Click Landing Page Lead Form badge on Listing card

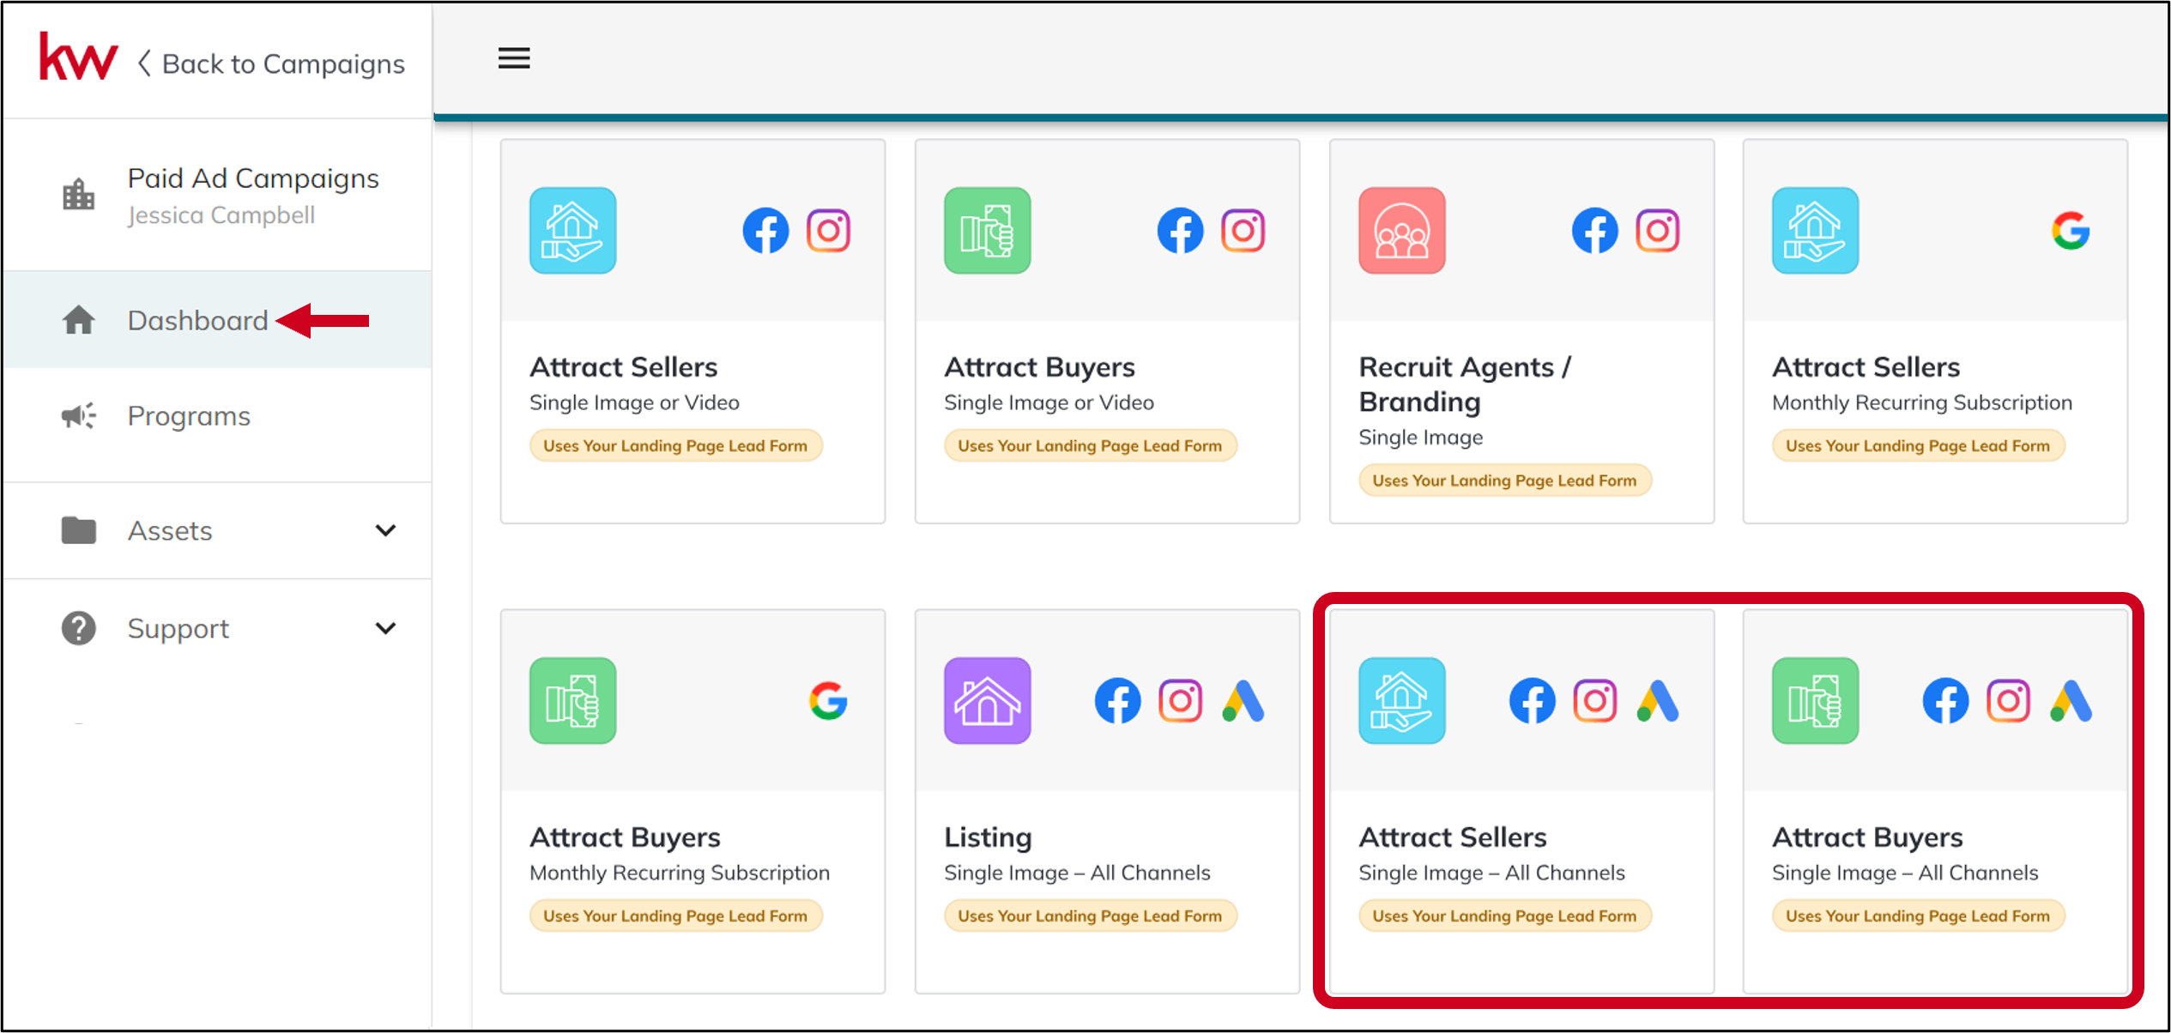click(x=1090, y=915)
